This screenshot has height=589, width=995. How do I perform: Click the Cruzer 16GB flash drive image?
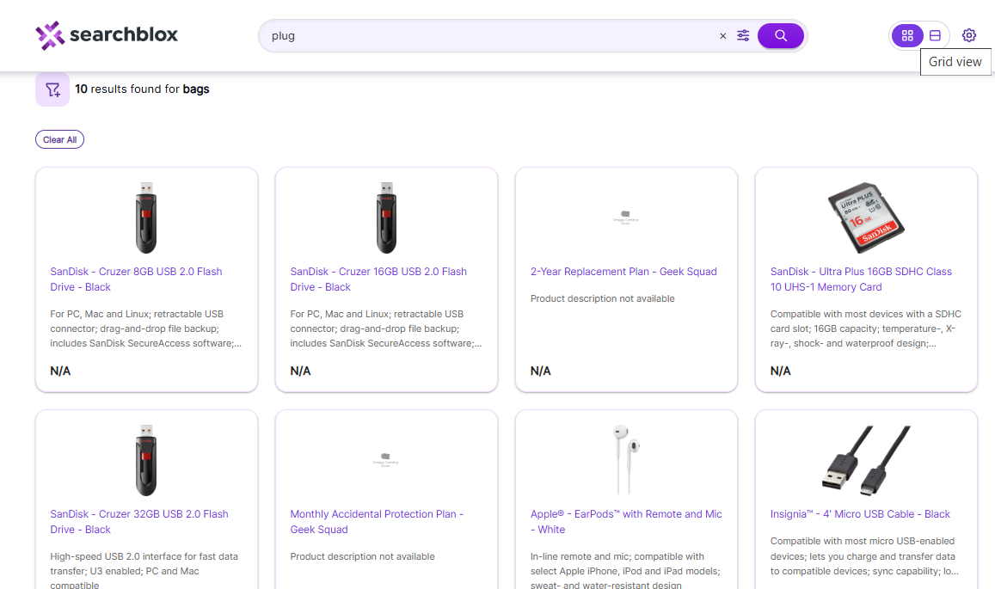(x=386, y=218)
